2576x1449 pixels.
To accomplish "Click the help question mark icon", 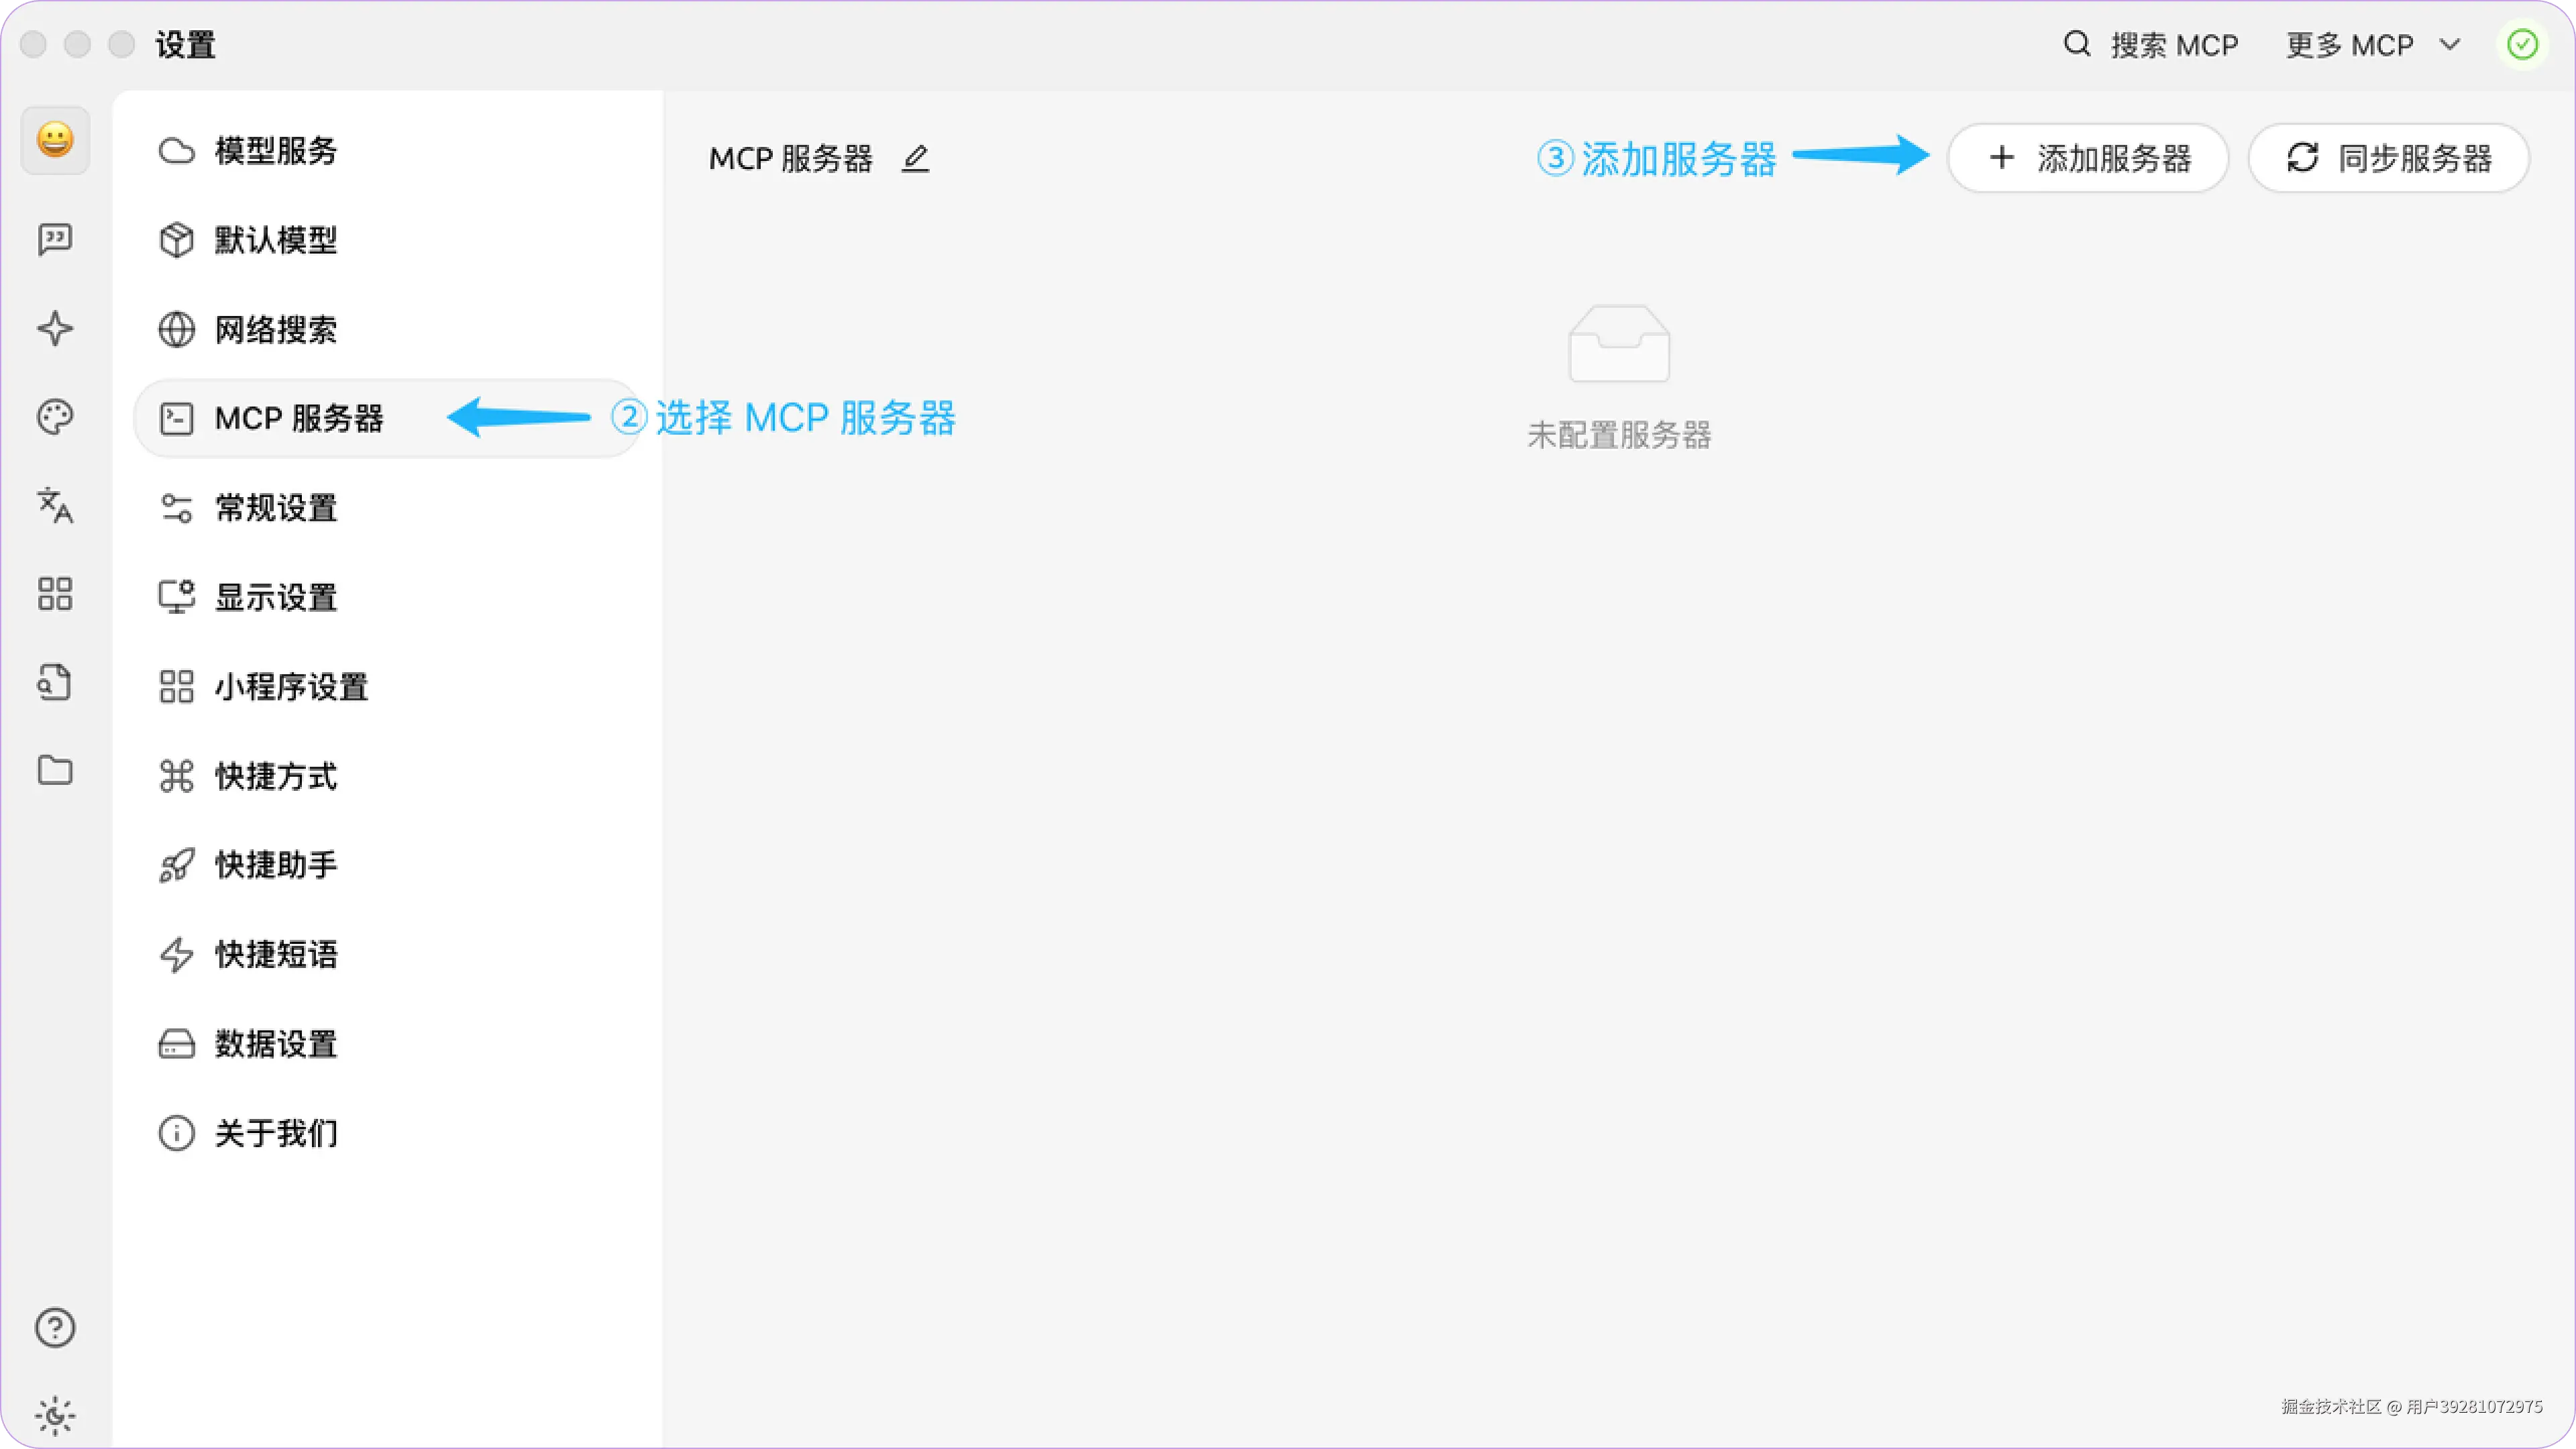I will coord(55,1328).
